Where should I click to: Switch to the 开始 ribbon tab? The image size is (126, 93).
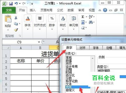pos(22,10)
